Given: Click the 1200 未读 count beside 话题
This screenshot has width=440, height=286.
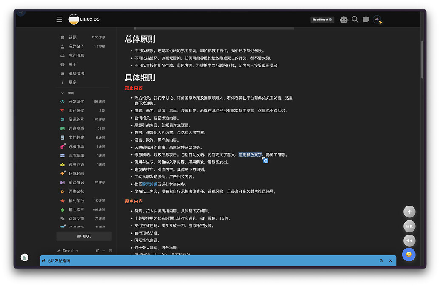Looking at the screenshot, I should [x=99, y=37].
